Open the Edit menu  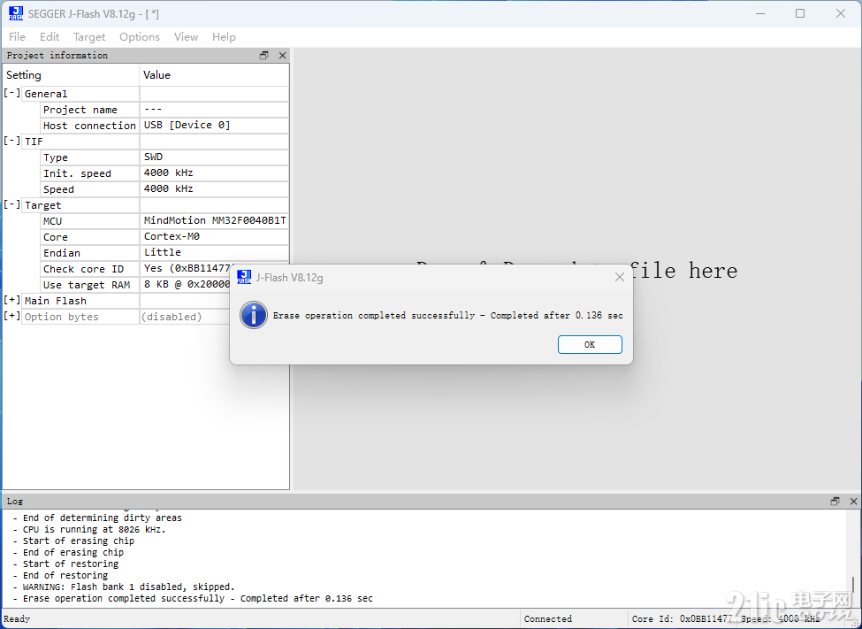click(x=50, y=37)
